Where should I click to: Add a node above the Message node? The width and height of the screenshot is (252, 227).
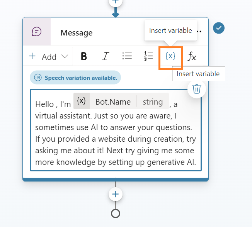pos(115,2)
